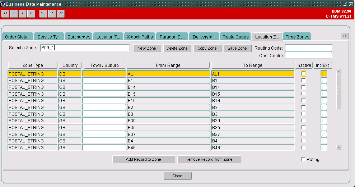This screenshot has height=187, width=355.
Task: Open the Time Zones tab
Action: (297, 37)
